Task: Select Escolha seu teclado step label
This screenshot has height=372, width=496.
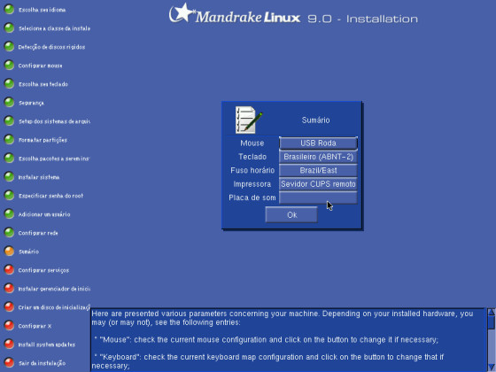Action: [x=43, y=84]
